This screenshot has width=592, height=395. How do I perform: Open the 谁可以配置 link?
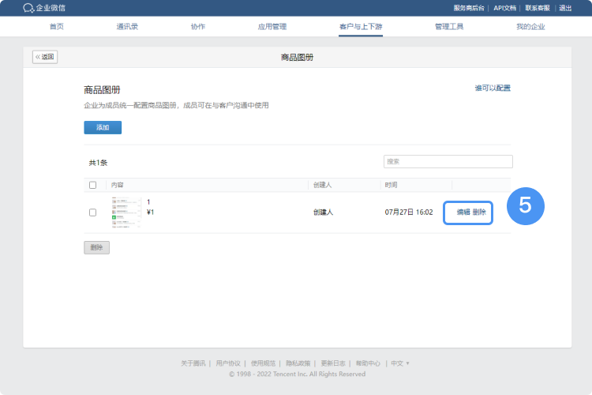coord(492,88)
